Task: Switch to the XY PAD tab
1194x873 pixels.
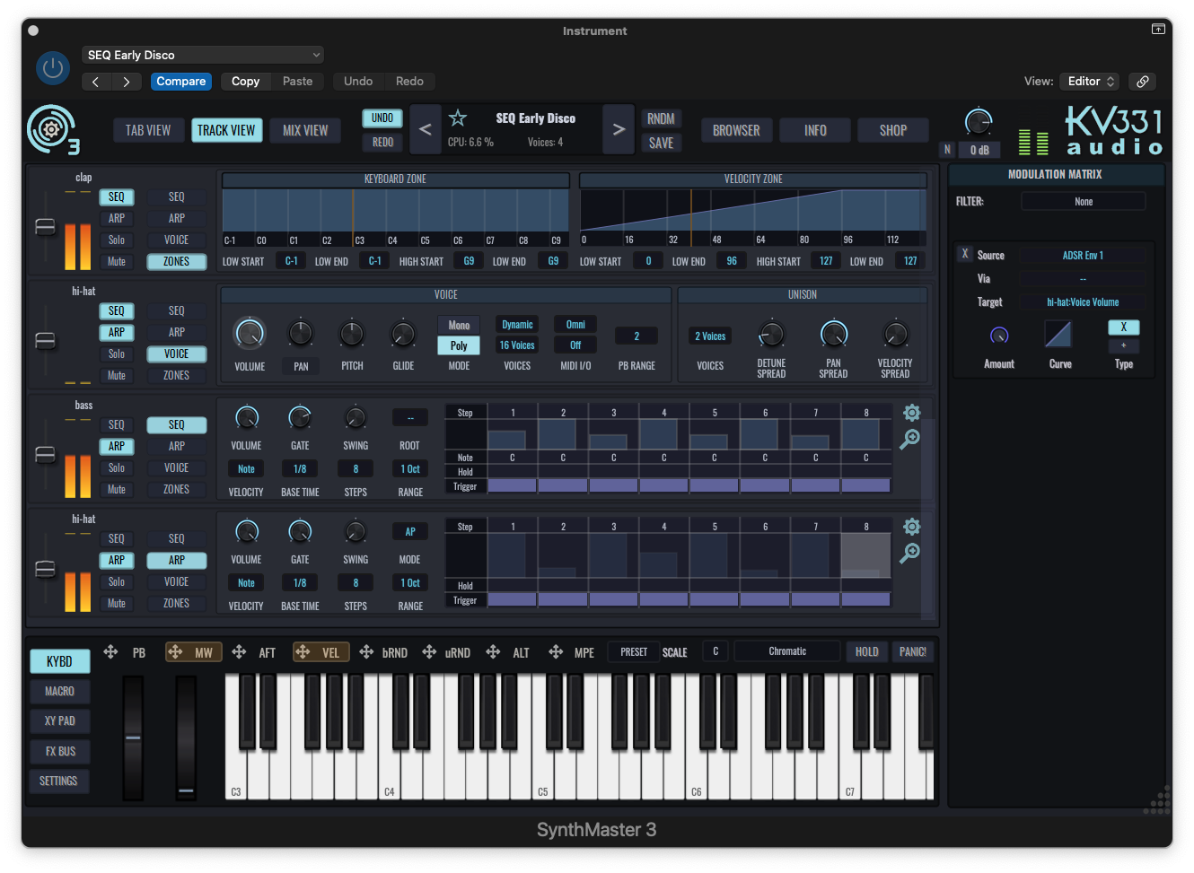Action: coord(59,720)
